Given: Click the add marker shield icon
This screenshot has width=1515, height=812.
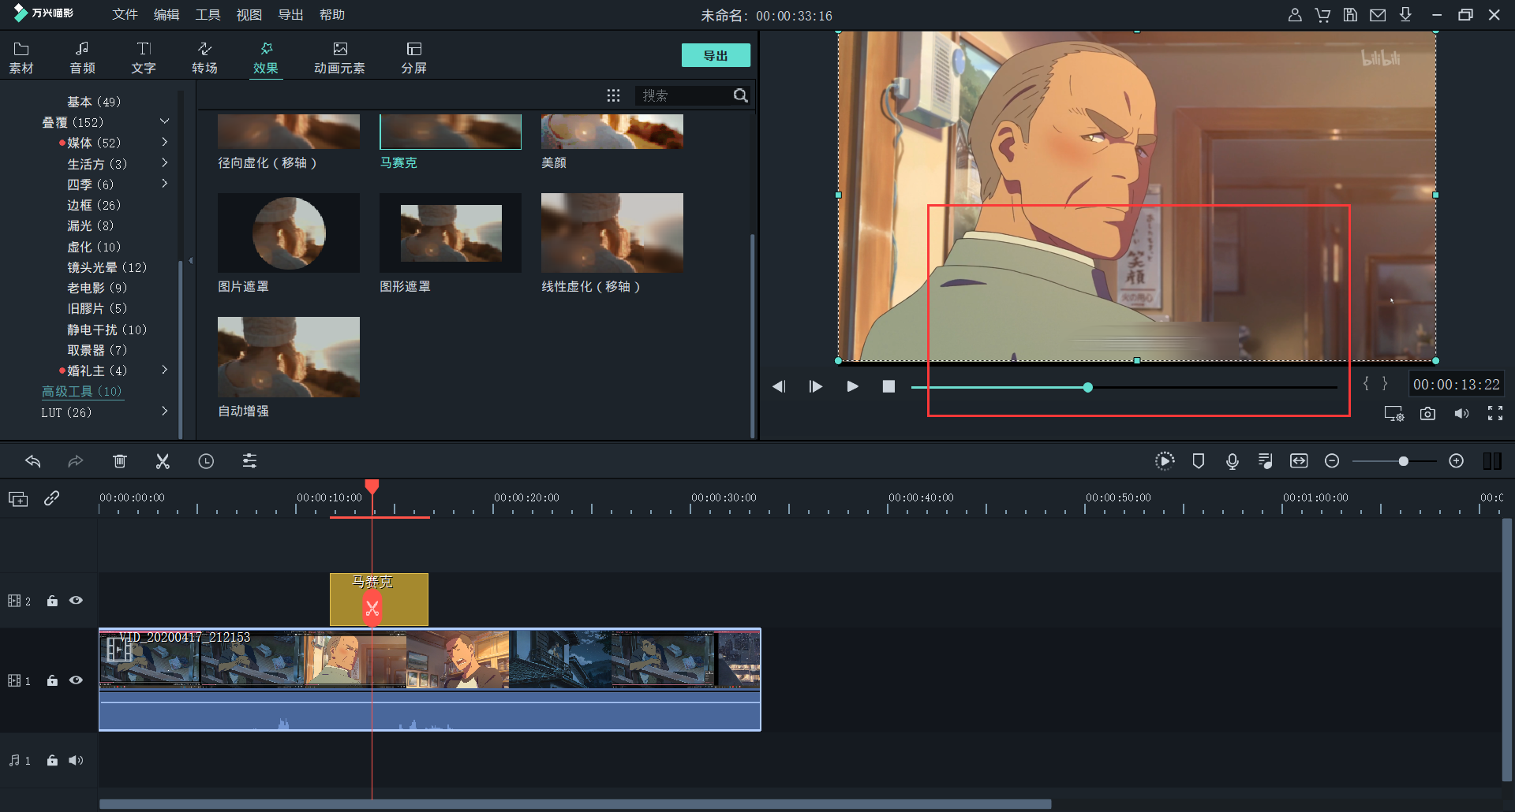Looking at the screenshot, I should click(1198, 461).
